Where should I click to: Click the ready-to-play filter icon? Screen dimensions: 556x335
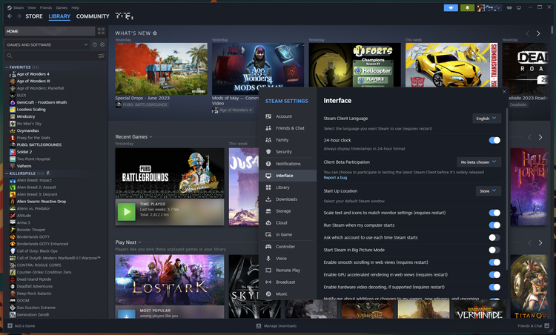(x=102, y=44)
